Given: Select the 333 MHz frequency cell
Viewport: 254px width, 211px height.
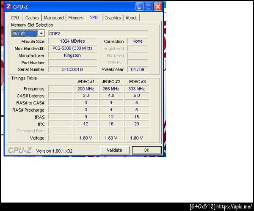Looking at the screenshot, I should coord(137,89).
